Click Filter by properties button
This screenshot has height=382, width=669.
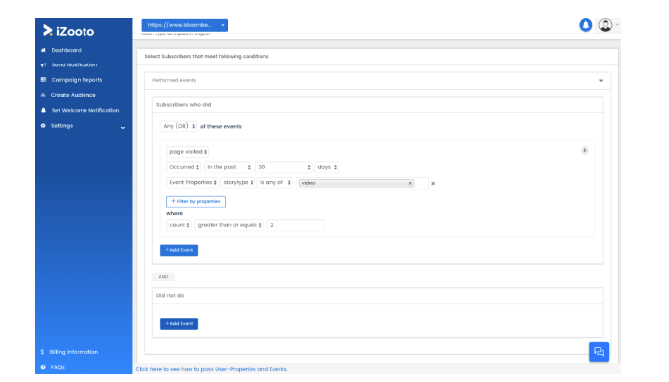tap(196, 201)
